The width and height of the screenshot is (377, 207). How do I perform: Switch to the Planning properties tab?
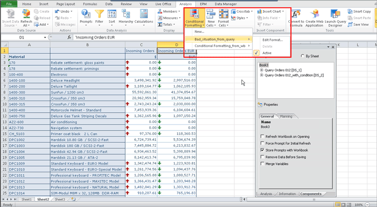(286, 116)
